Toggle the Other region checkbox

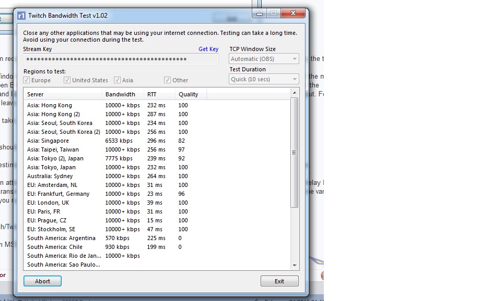pos(167,80)
